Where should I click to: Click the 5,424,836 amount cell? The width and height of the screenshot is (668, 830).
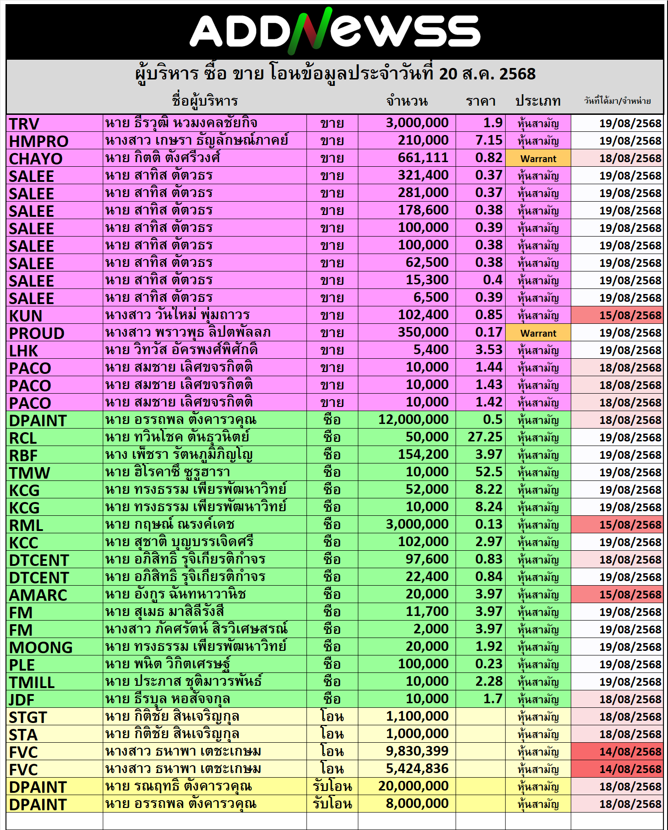pos(407,769)
